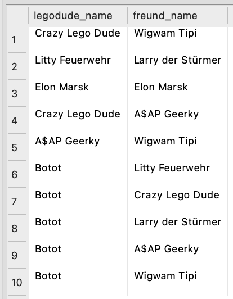Image resolution: width=233 pixels, height=299 pixels.
Task: Click the top-left corner select-all cell
Action: [17, 16]
